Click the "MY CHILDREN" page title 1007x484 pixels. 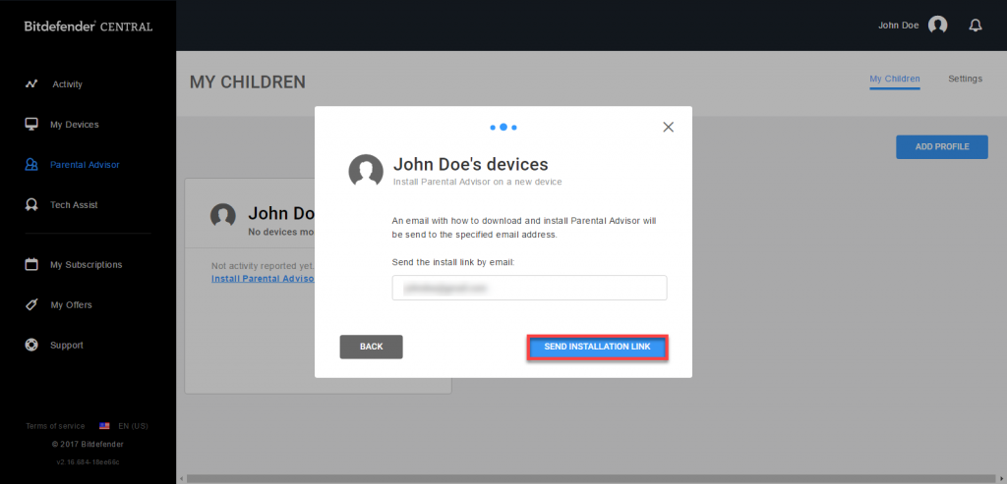pos(247,82)
